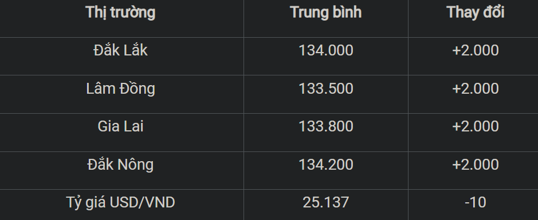Click the -10 exchange rate change
Image resolution: width=538 pixels, height=220 pixels.
coord(475,202)
